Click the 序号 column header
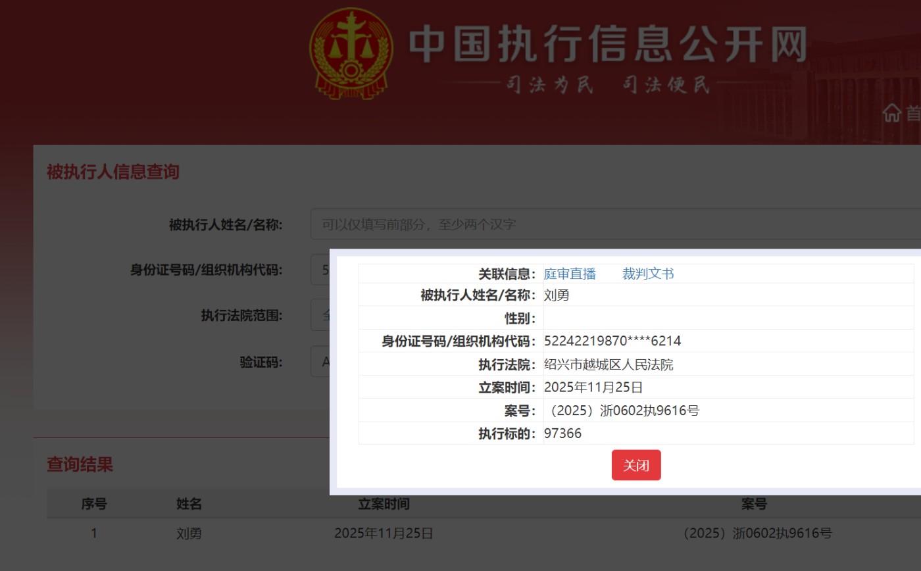This screenshot has height=571, width=921. (94, 504)
